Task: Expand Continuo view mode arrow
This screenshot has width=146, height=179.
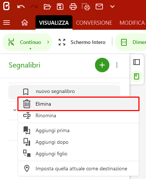Action: [x=48, y=42]
